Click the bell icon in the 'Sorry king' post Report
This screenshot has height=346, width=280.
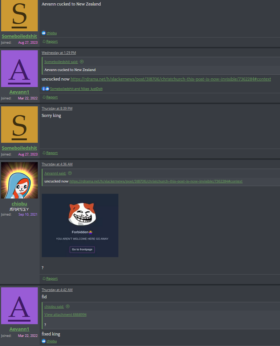[44, 153]
